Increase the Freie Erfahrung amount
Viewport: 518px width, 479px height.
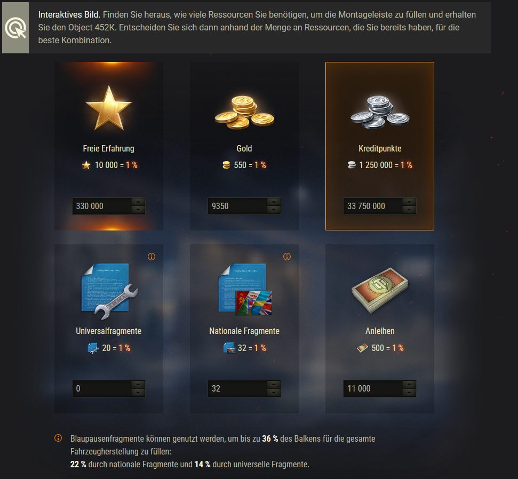[138, 202]
